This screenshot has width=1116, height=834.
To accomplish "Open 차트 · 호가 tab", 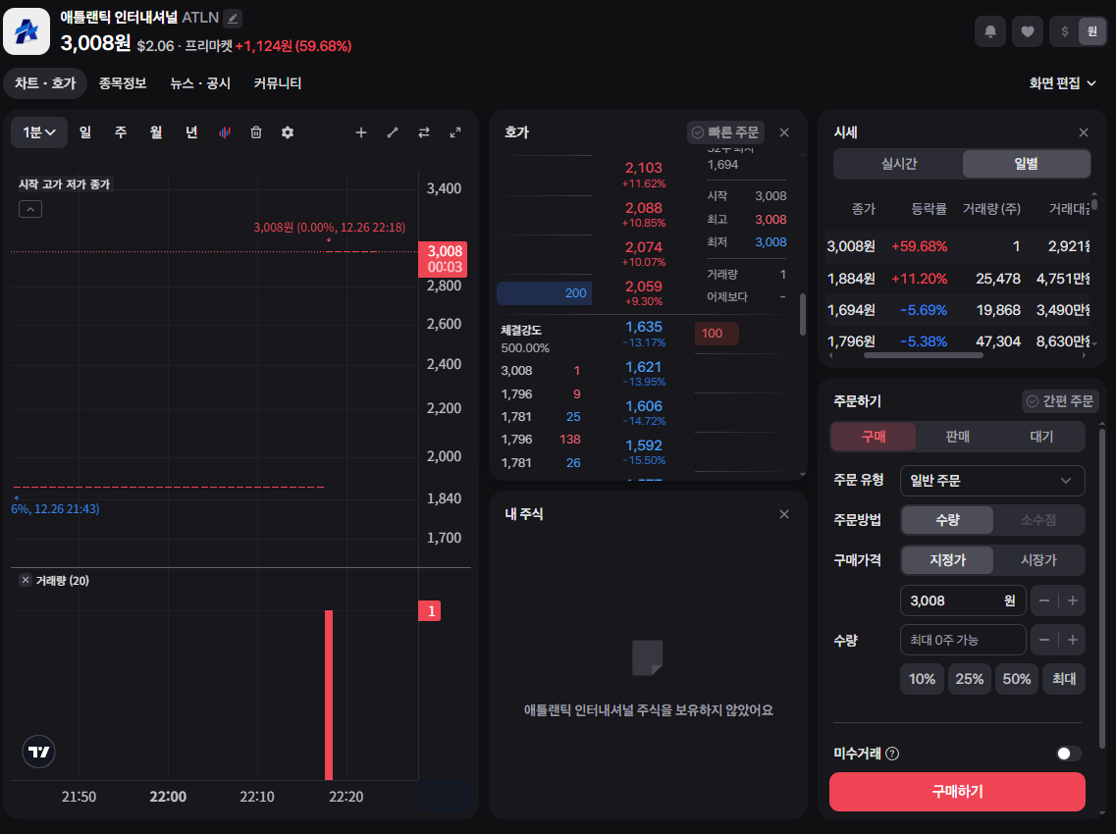I will [45, 83].
